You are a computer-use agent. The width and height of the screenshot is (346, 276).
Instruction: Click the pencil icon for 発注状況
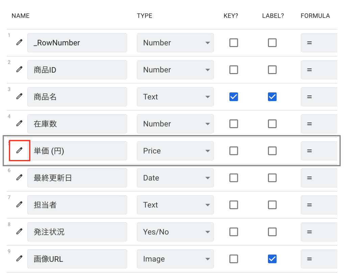(x=19, y=232)
